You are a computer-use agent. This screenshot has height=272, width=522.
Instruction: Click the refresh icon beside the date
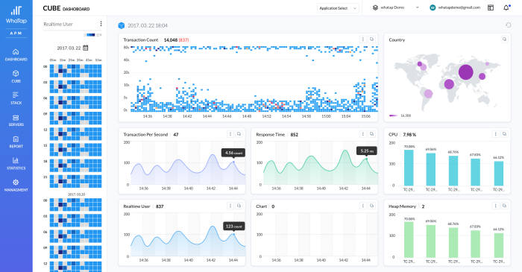pyautogui.click(x=508, y=25)
